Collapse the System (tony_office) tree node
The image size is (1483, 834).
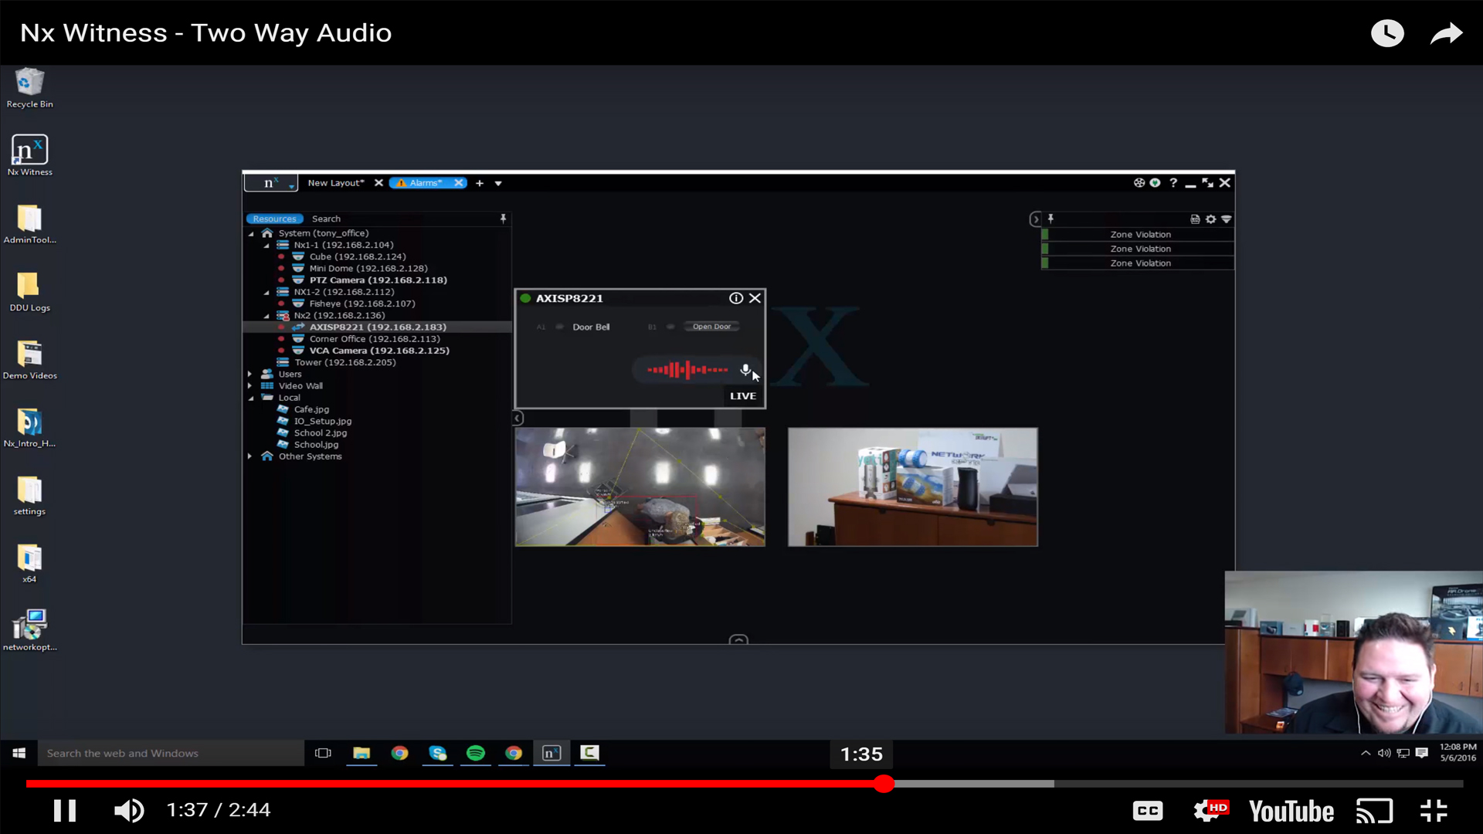[x=251, y=233]
